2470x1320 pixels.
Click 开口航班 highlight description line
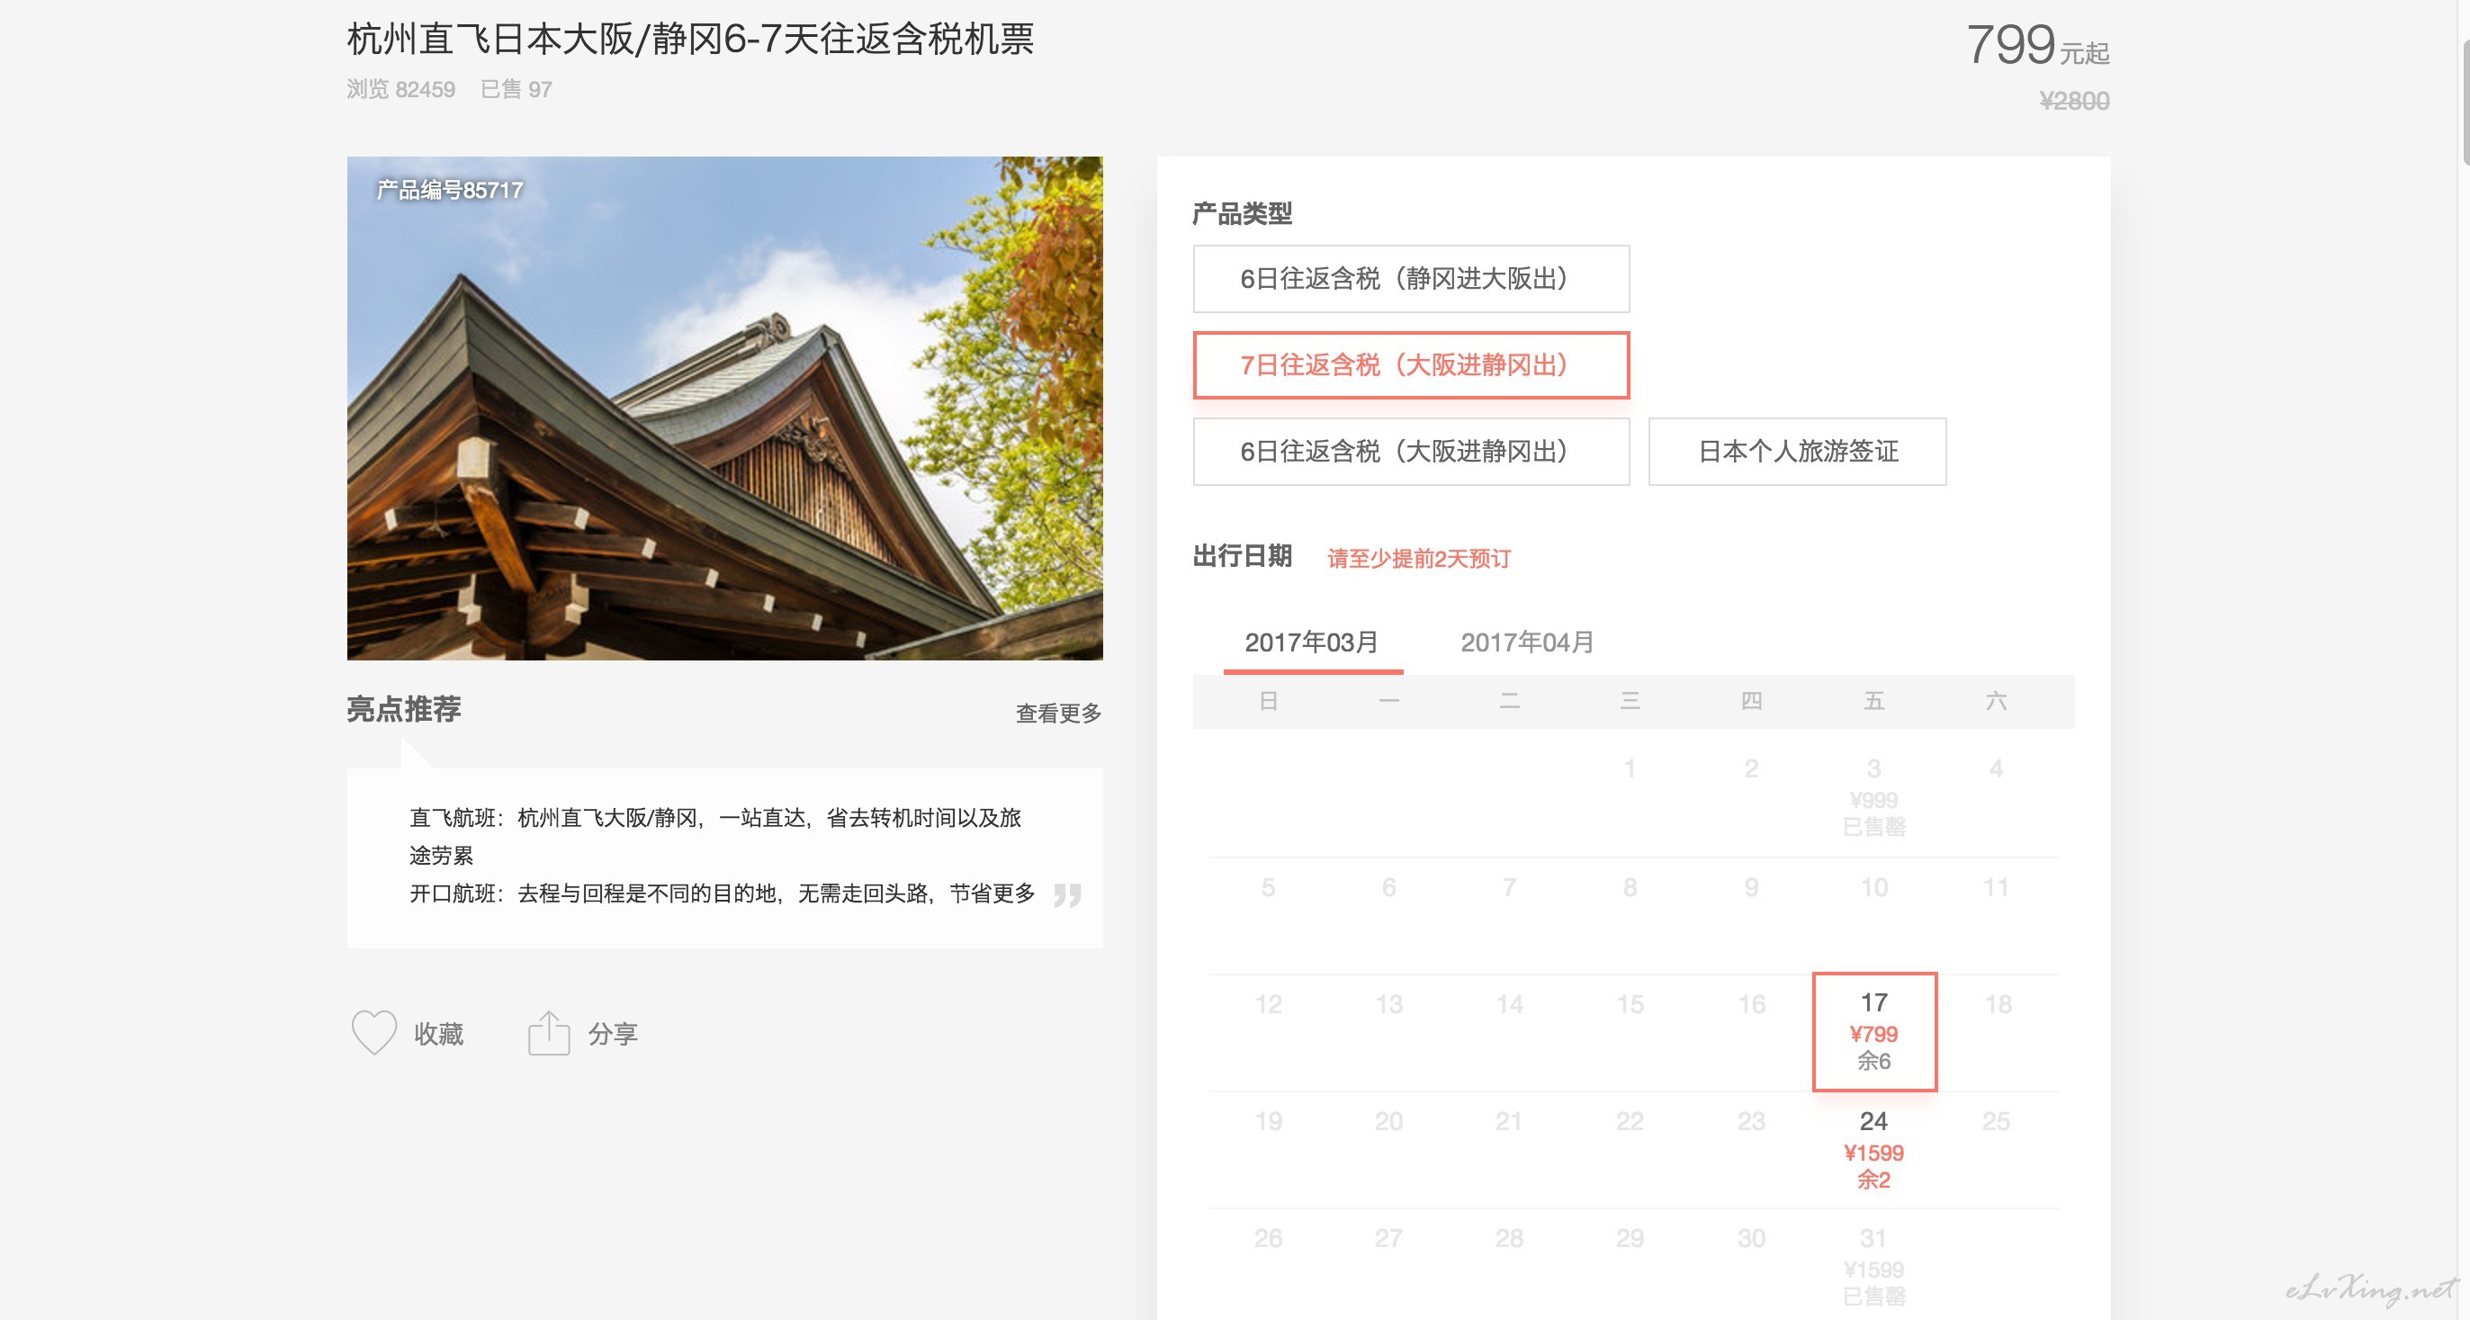722,893
